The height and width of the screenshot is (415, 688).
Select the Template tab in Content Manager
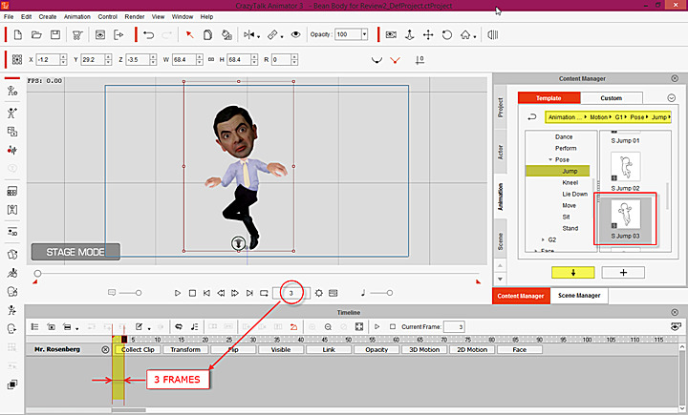click(548, 97)
